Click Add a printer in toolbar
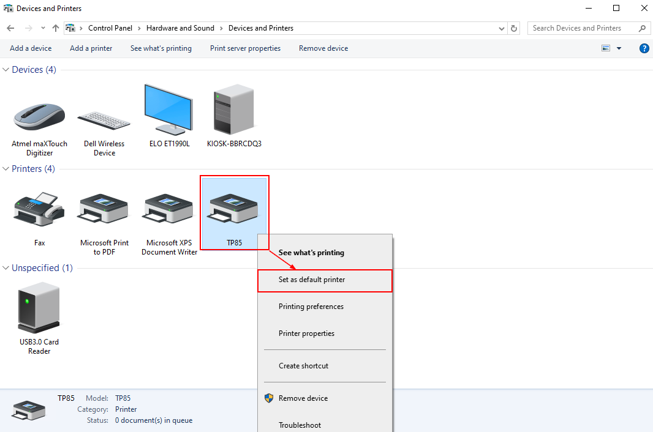 point(91,48)
